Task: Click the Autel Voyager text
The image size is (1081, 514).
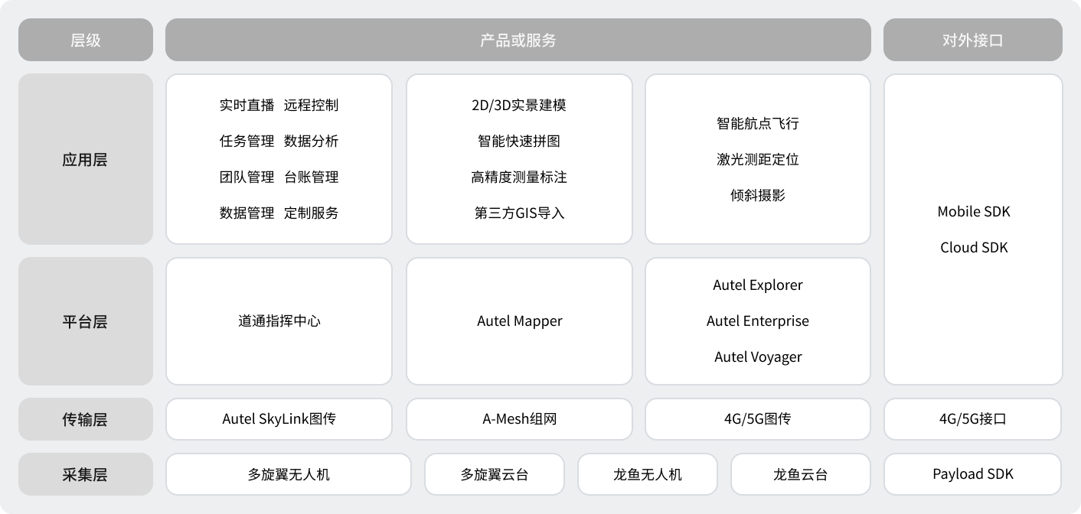Action: tap(758, 357)
